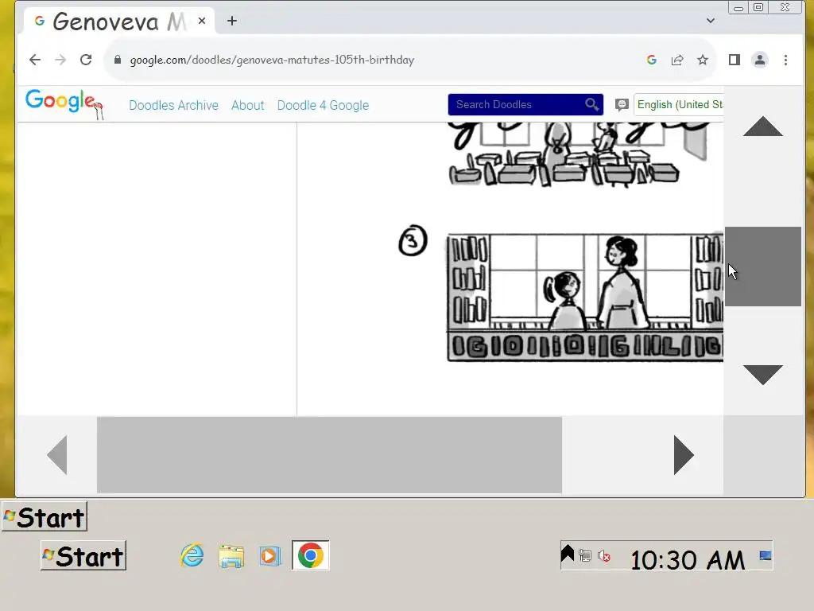Click the vertical scrollbar up arrow
Image resolution: width=814 pixels, height=611 pixels.
(762, 126)
